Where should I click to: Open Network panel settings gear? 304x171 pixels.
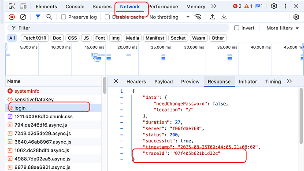pos(296,17)
